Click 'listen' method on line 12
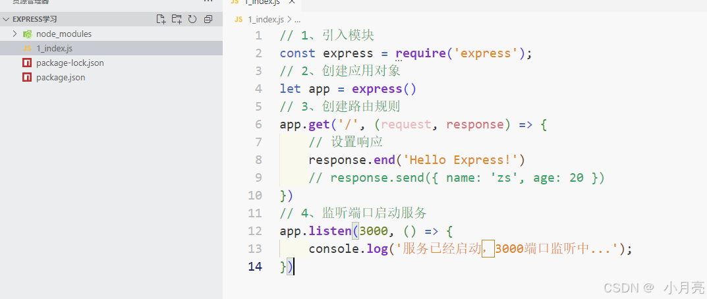The width and height of the screenshot is (707, 299). click(330, 231)
